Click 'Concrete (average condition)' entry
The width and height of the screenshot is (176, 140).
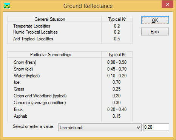point(40,103)
